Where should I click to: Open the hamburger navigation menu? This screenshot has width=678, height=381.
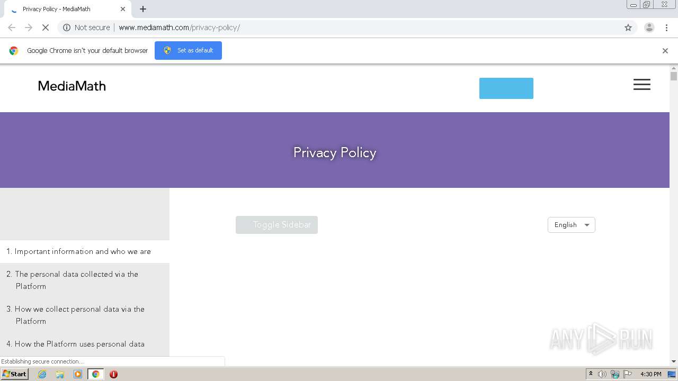tap(642, 85)
